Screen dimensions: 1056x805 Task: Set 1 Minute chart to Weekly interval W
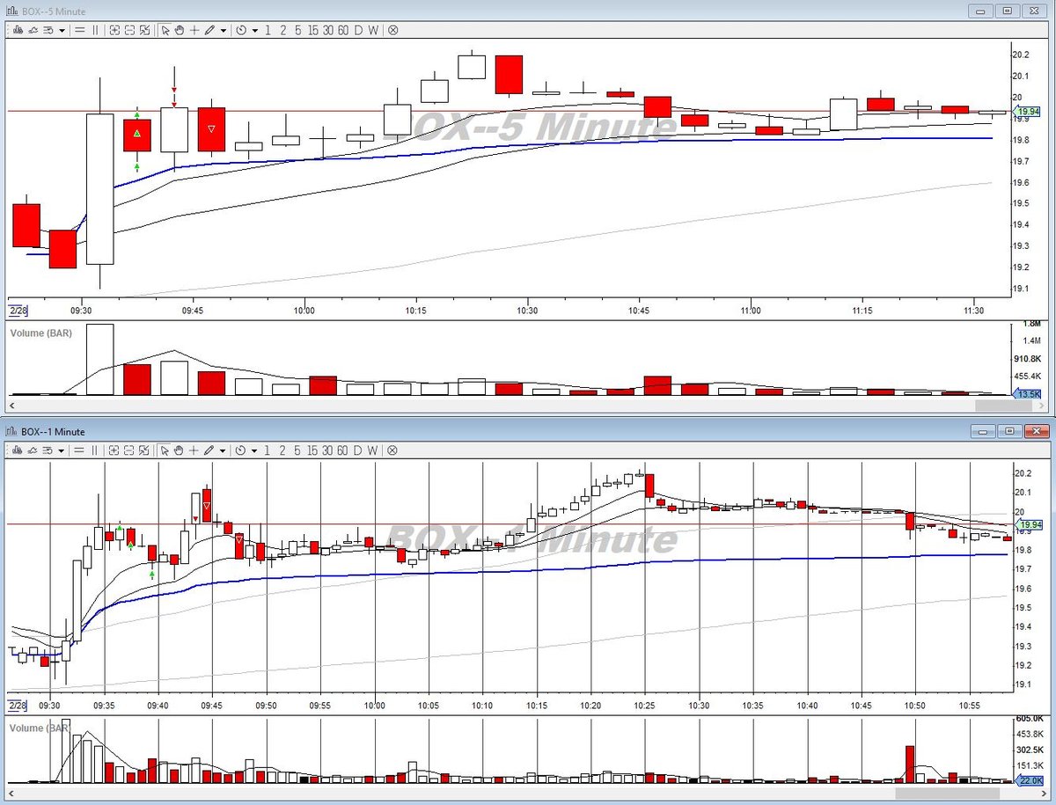373,450
